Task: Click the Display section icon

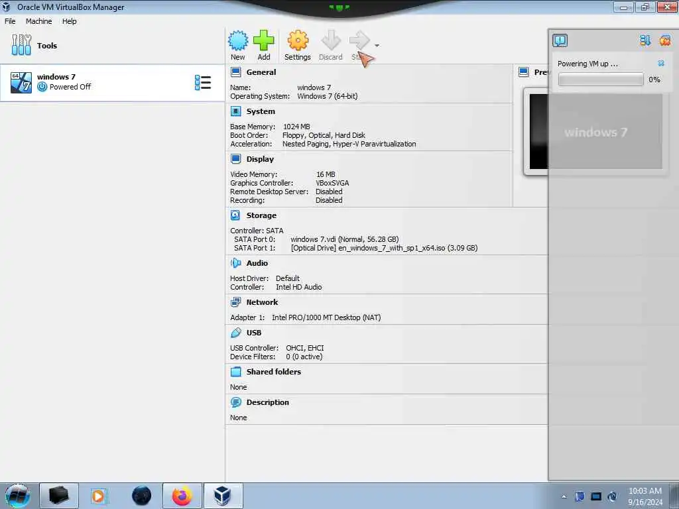Action: pyautogui.click(x=235, y=159)
